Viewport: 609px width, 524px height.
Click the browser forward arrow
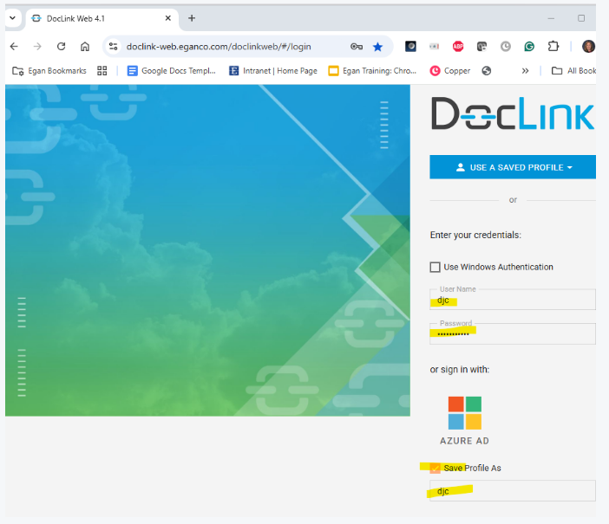(37, 47)
